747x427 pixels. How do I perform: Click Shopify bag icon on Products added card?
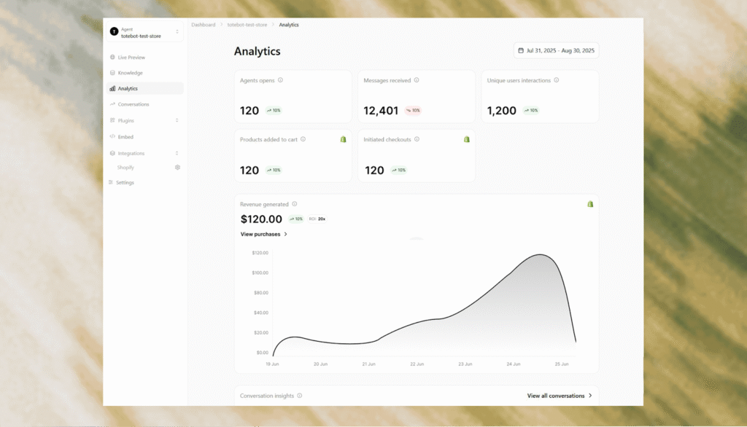(343, 139)
